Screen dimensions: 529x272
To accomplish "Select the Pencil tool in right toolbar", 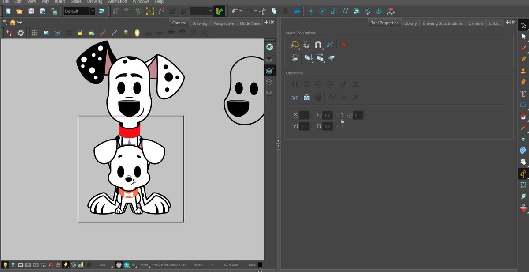I will click(x=523, y=59).
